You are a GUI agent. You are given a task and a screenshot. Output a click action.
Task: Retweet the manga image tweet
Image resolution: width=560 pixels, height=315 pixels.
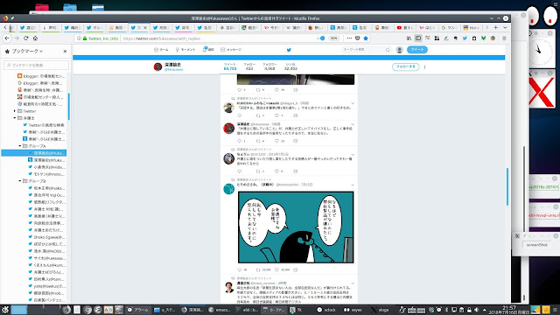(x=258, y=269)
